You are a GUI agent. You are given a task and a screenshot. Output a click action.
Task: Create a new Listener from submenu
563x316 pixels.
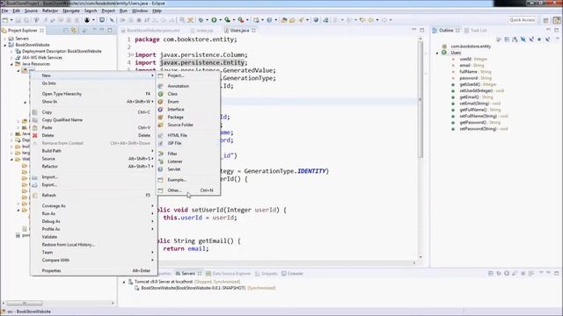[188, 162]
